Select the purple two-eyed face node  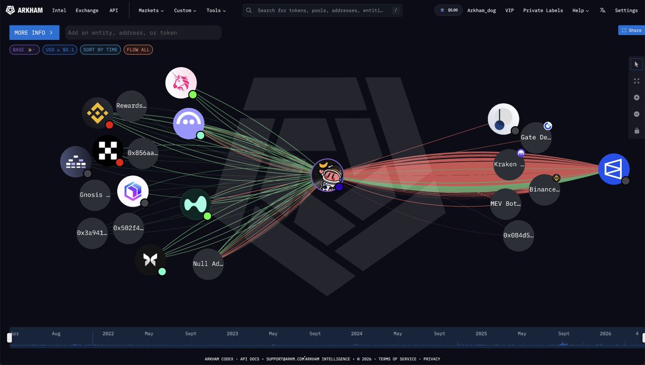(189, 123)
